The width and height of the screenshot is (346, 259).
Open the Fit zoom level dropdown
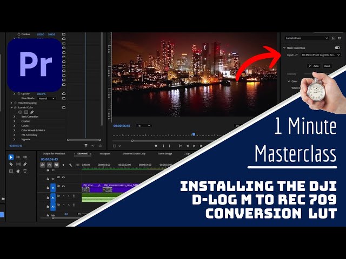pos(143,126)
